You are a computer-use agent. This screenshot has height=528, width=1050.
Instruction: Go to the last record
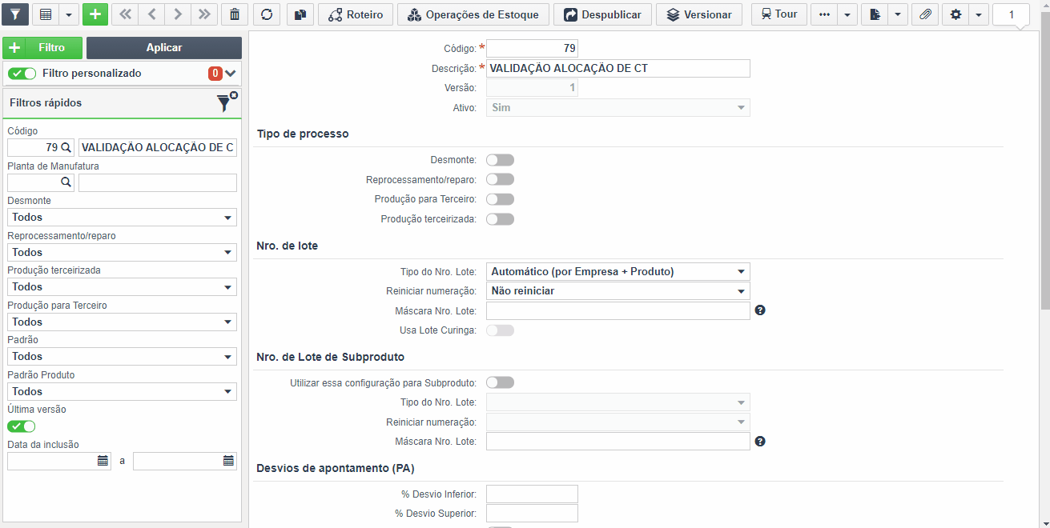[x=204, y=14]
